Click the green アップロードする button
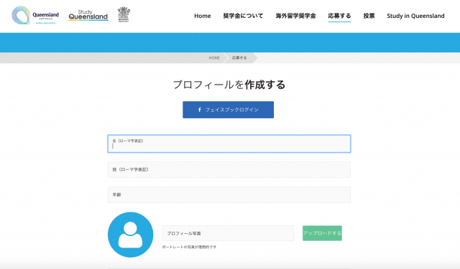Image resolution: width=460 pixels, height=269 pixels. 322,233
